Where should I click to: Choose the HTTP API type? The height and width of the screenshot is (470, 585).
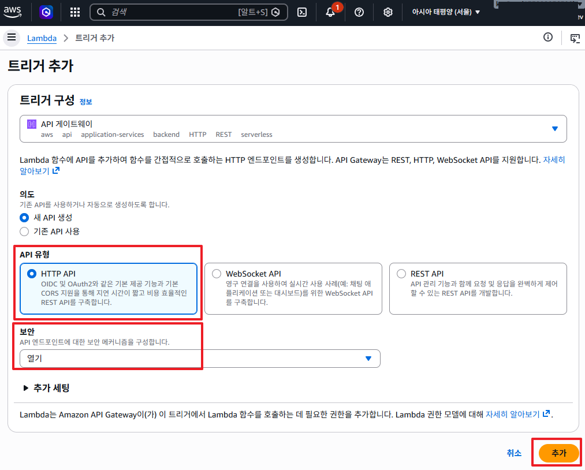click(x=108, y=289)
